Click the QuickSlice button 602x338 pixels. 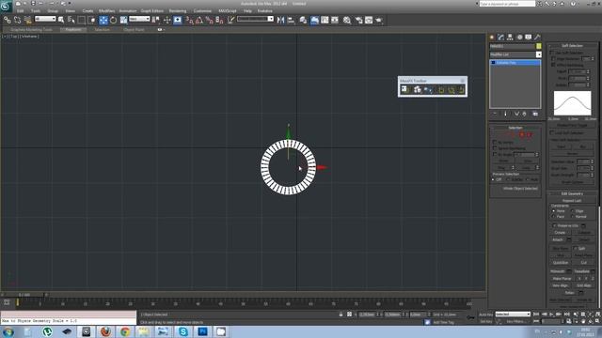(x=561, y=263)
